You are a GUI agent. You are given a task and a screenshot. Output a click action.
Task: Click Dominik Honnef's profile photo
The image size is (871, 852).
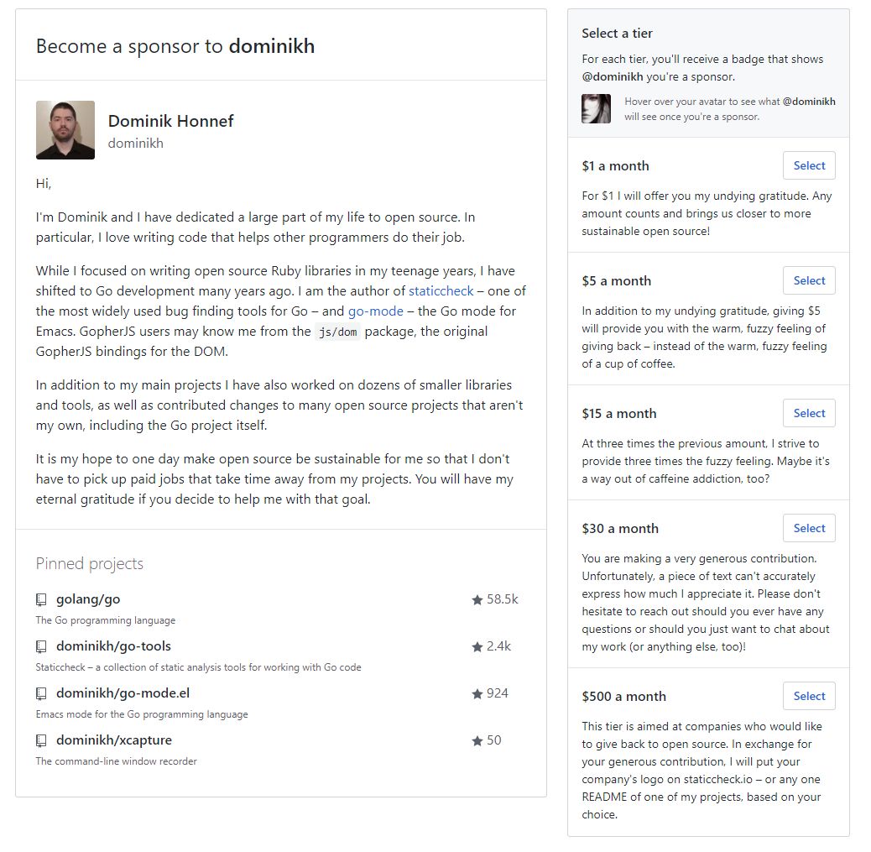[x=65, y=130]
